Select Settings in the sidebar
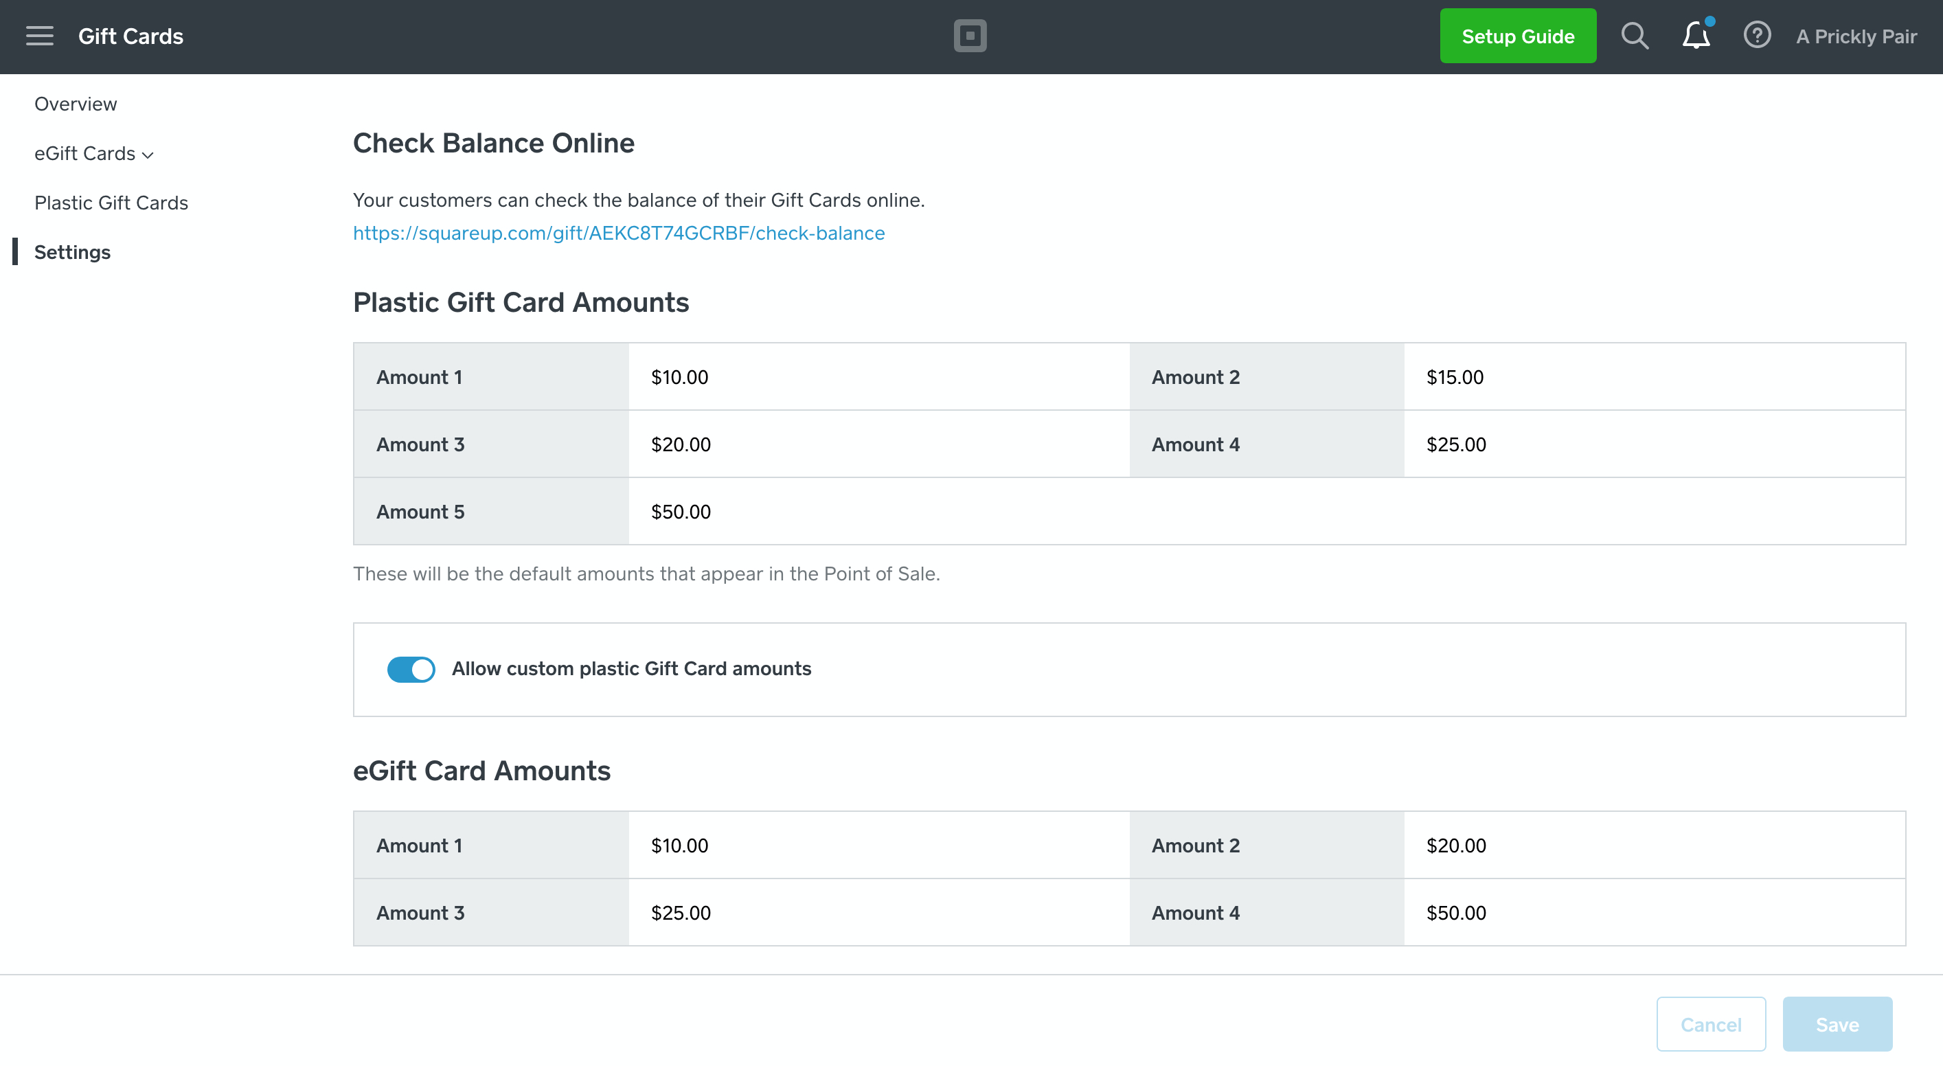Screen dimensions: 1943x1066 (x=72, y=252)
